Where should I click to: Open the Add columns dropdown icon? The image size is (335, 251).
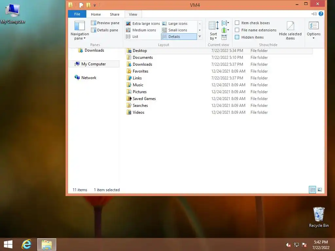[225, 30]
